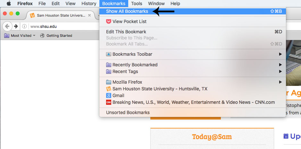Open the Recently Bookmarked menu entry
This screenshot has height=149, width=301.
pyautogui.click(x=193, y=65)
